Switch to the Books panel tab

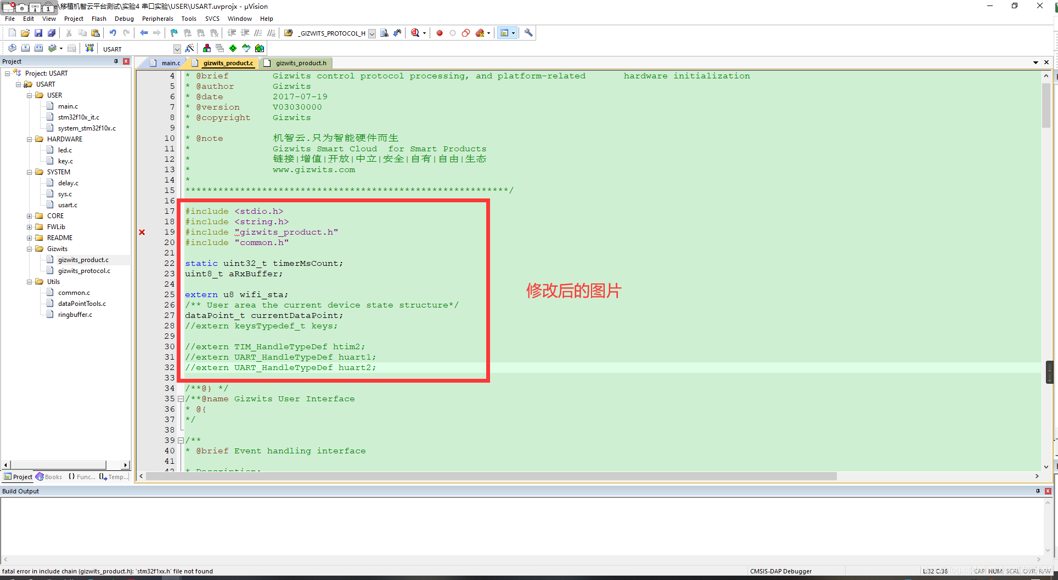(49, 477)
